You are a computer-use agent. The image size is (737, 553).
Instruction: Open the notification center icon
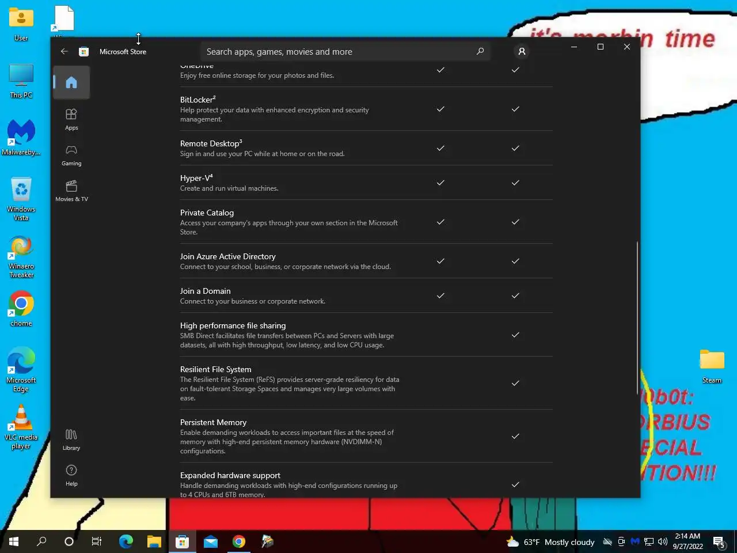[x=719, y=541]
